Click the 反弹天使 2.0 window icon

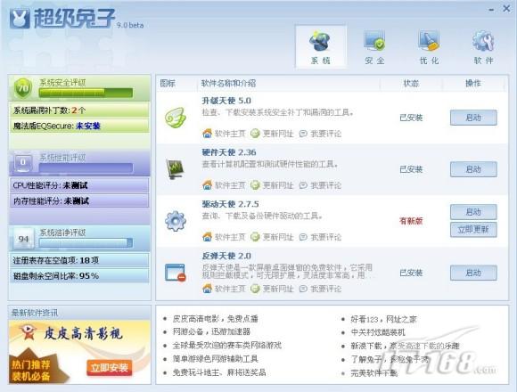point(175,273)
